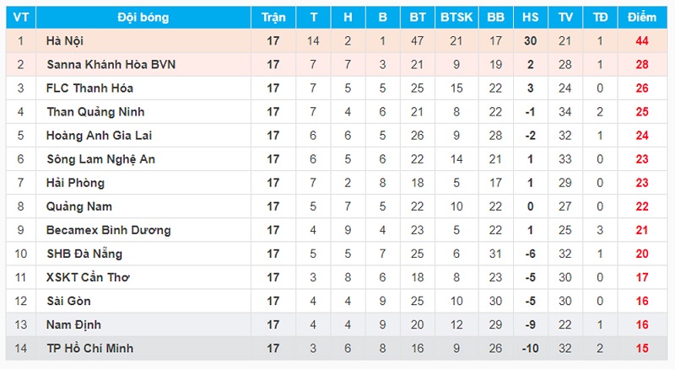Open Hà Nội team name
The height and width of the screenshot is (369, 675).
(x=65, y=40)
